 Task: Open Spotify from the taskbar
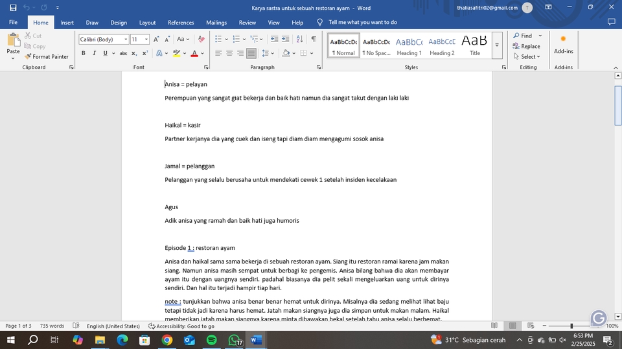point(211,340)
